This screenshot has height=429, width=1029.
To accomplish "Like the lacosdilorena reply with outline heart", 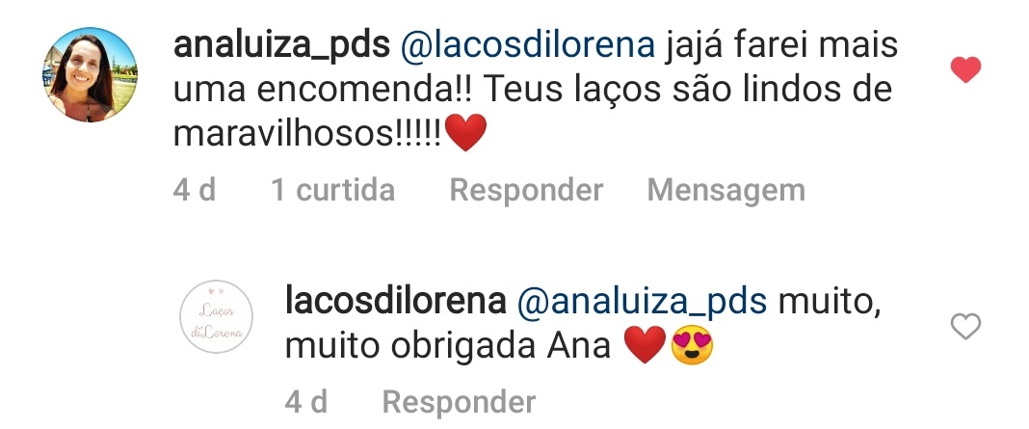I will (965, 326).
